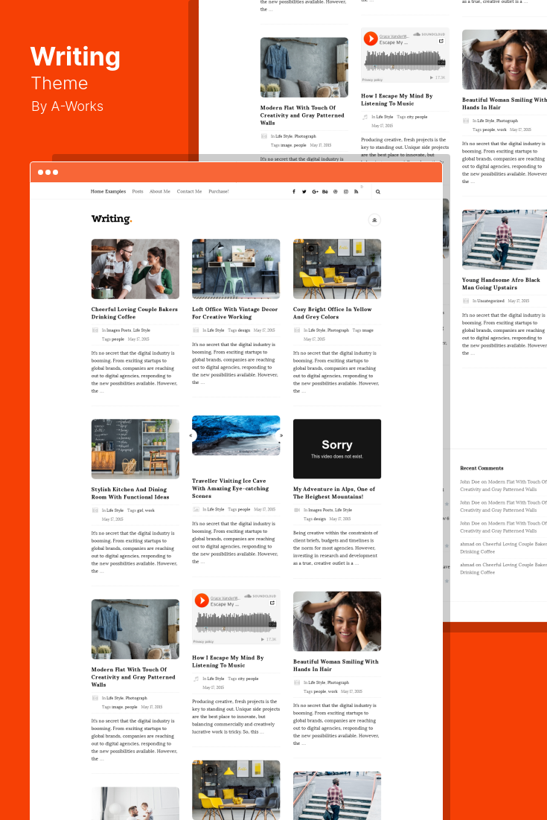
Task: Open the Contact Me menu item
Action: click(189, 191)
